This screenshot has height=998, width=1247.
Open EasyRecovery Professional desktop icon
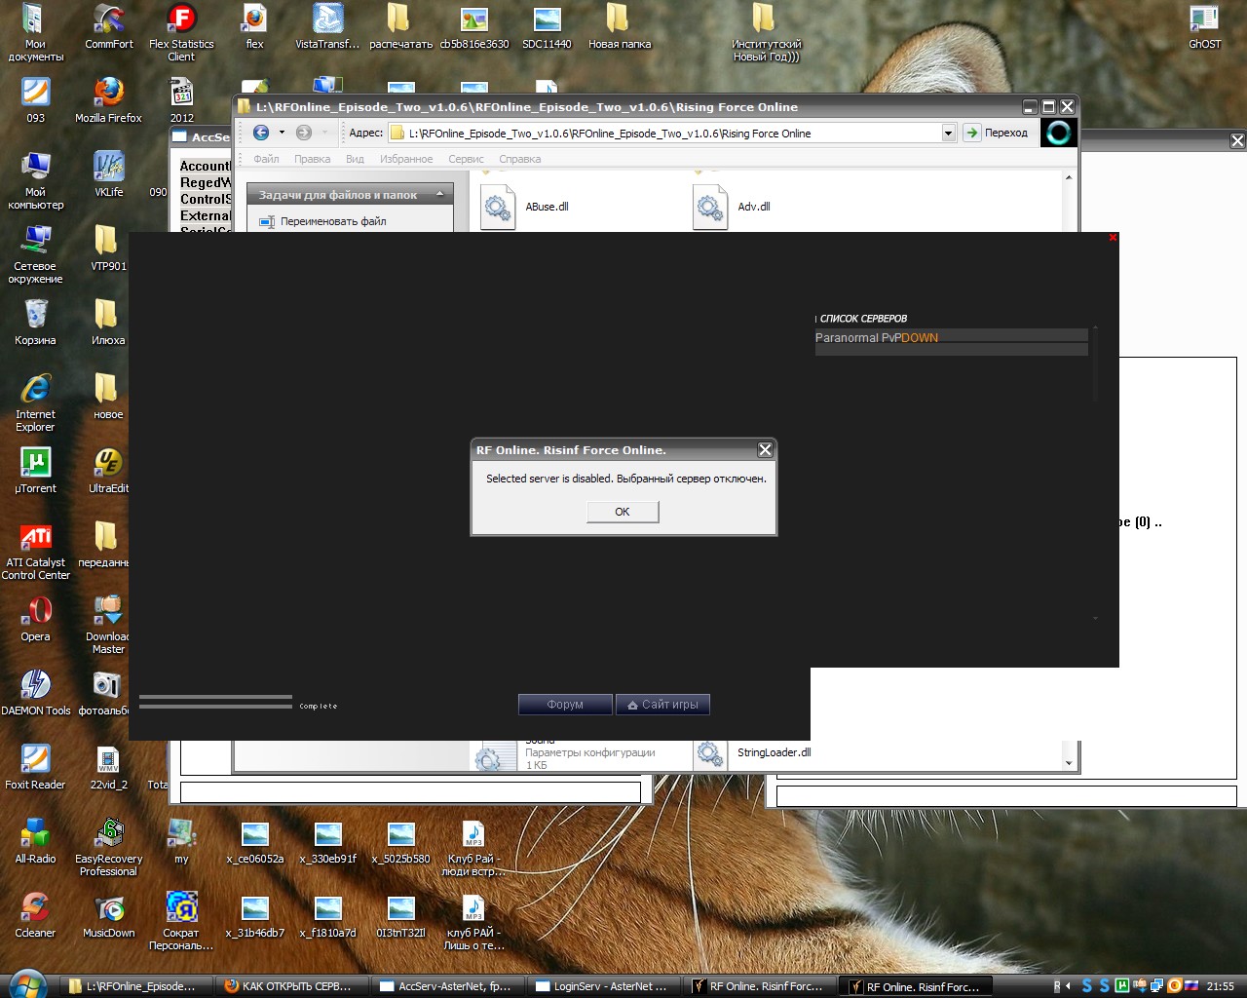108,847
